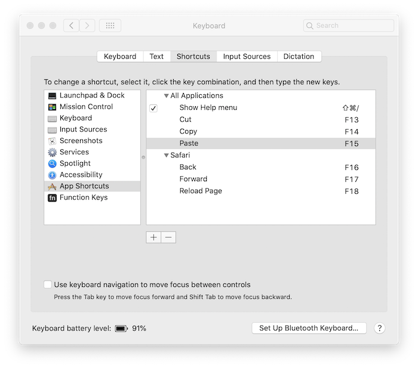Click the Accessibility icon in sidebar
The image size is (418, 368).
(x=52, y=175)
